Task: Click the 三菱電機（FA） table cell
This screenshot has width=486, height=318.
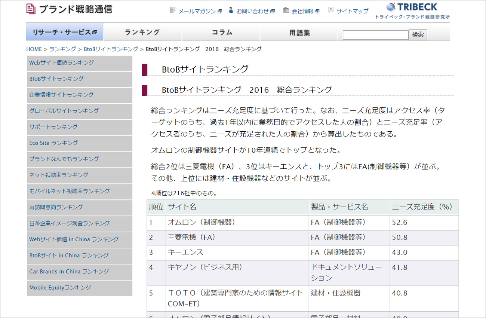Action: (237, 238)
